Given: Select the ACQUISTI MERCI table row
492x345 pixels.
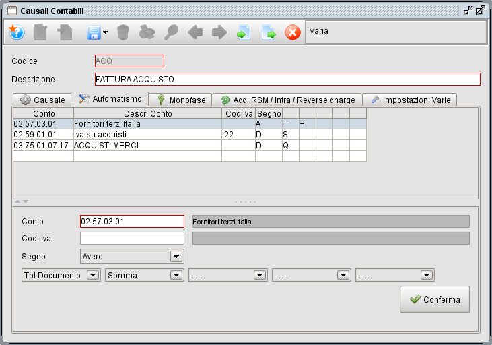Looking at the screenshot, I should (135, 145).
